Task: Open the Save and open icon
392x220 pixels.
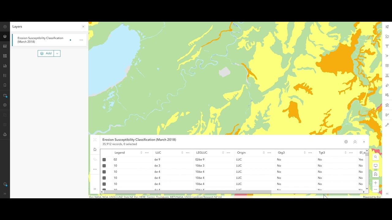Action: tap(5, 95)
